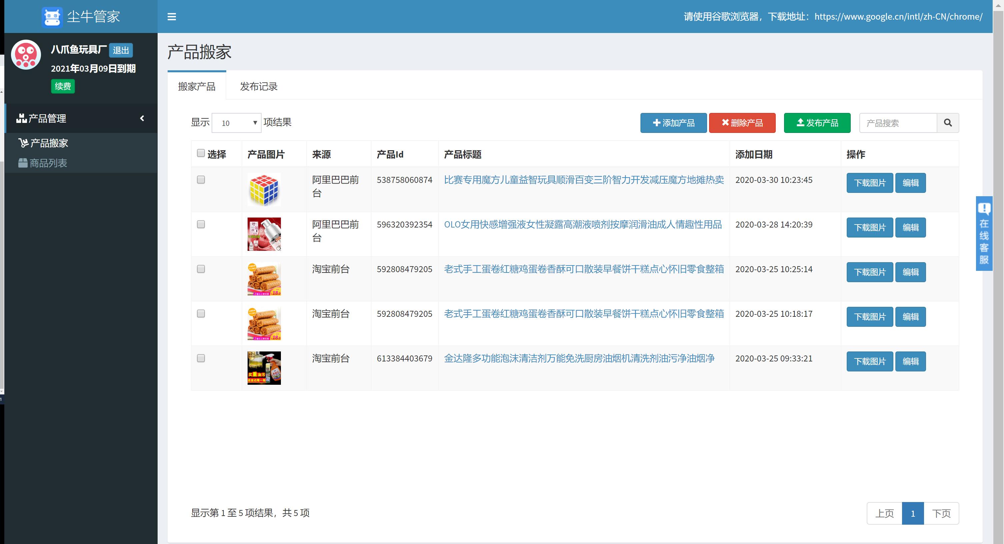
Task: Collapse the 产品管理 menu chevron
Action: (x=142, y=118)
